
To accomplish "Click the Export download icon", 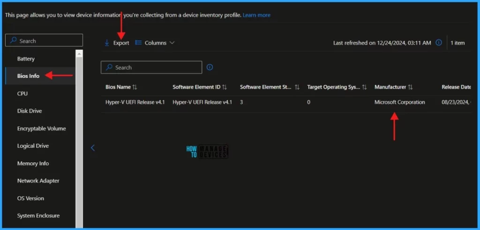I will (x=107, y=43).
